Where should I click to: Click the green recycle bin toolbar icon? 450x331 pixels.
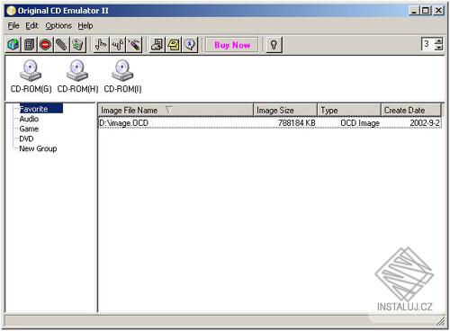78,45
